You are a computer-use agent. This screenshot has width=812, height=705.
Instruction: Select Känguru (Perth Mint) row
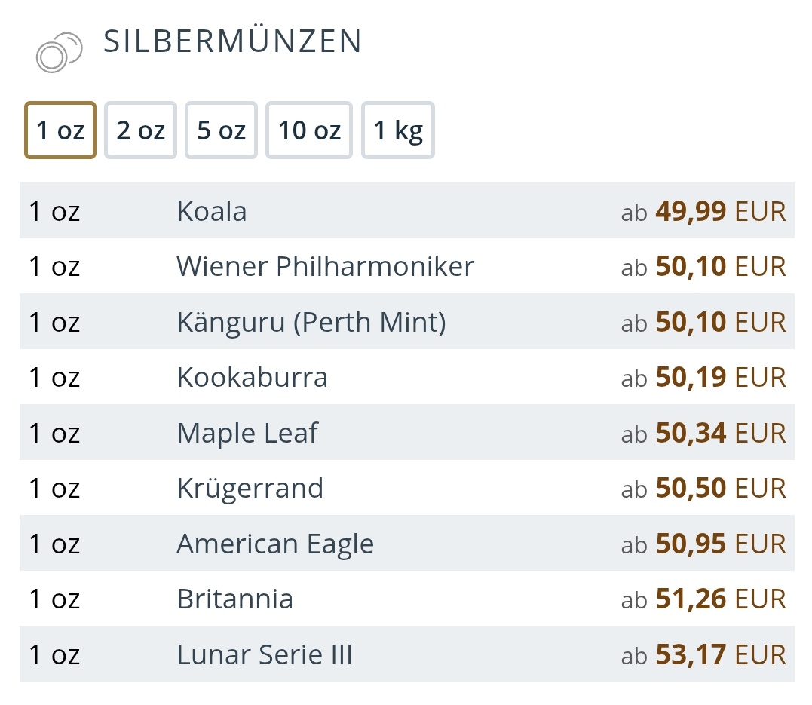point(311,322)
